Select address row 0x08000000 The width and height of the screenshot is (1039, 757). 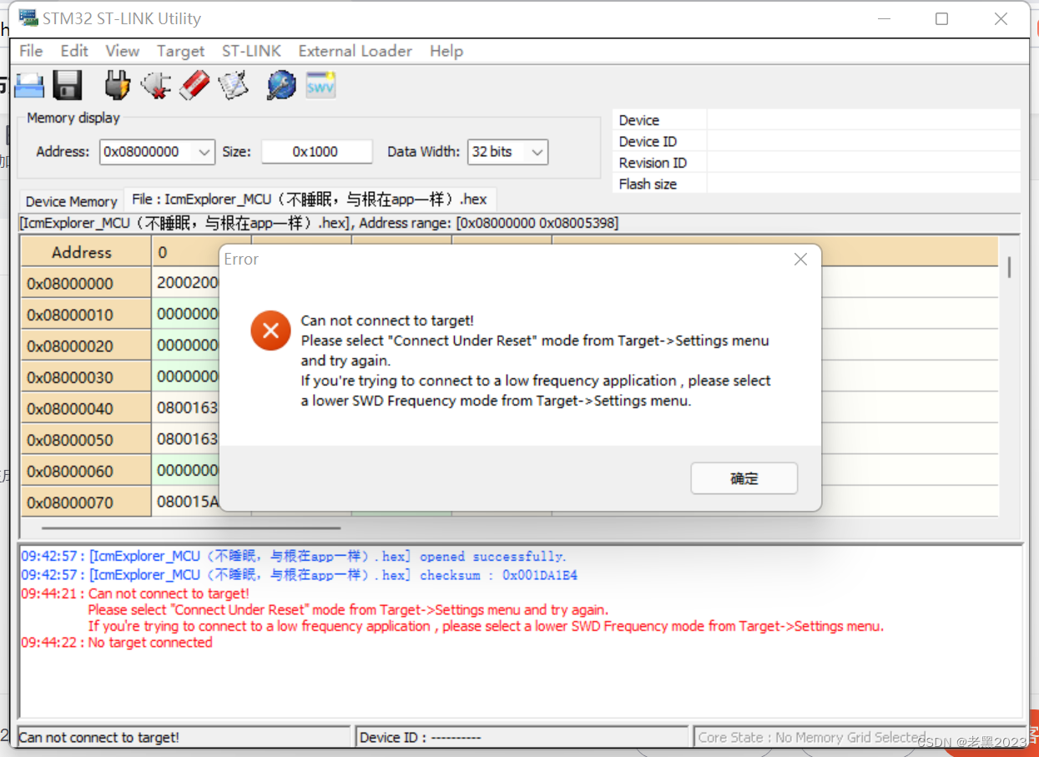coord(86,284)
